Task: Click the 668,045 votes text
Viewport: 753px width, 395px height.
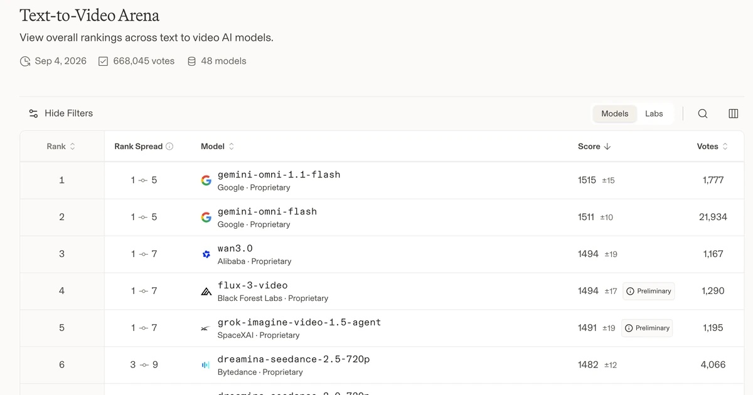Action: (144, 61)
